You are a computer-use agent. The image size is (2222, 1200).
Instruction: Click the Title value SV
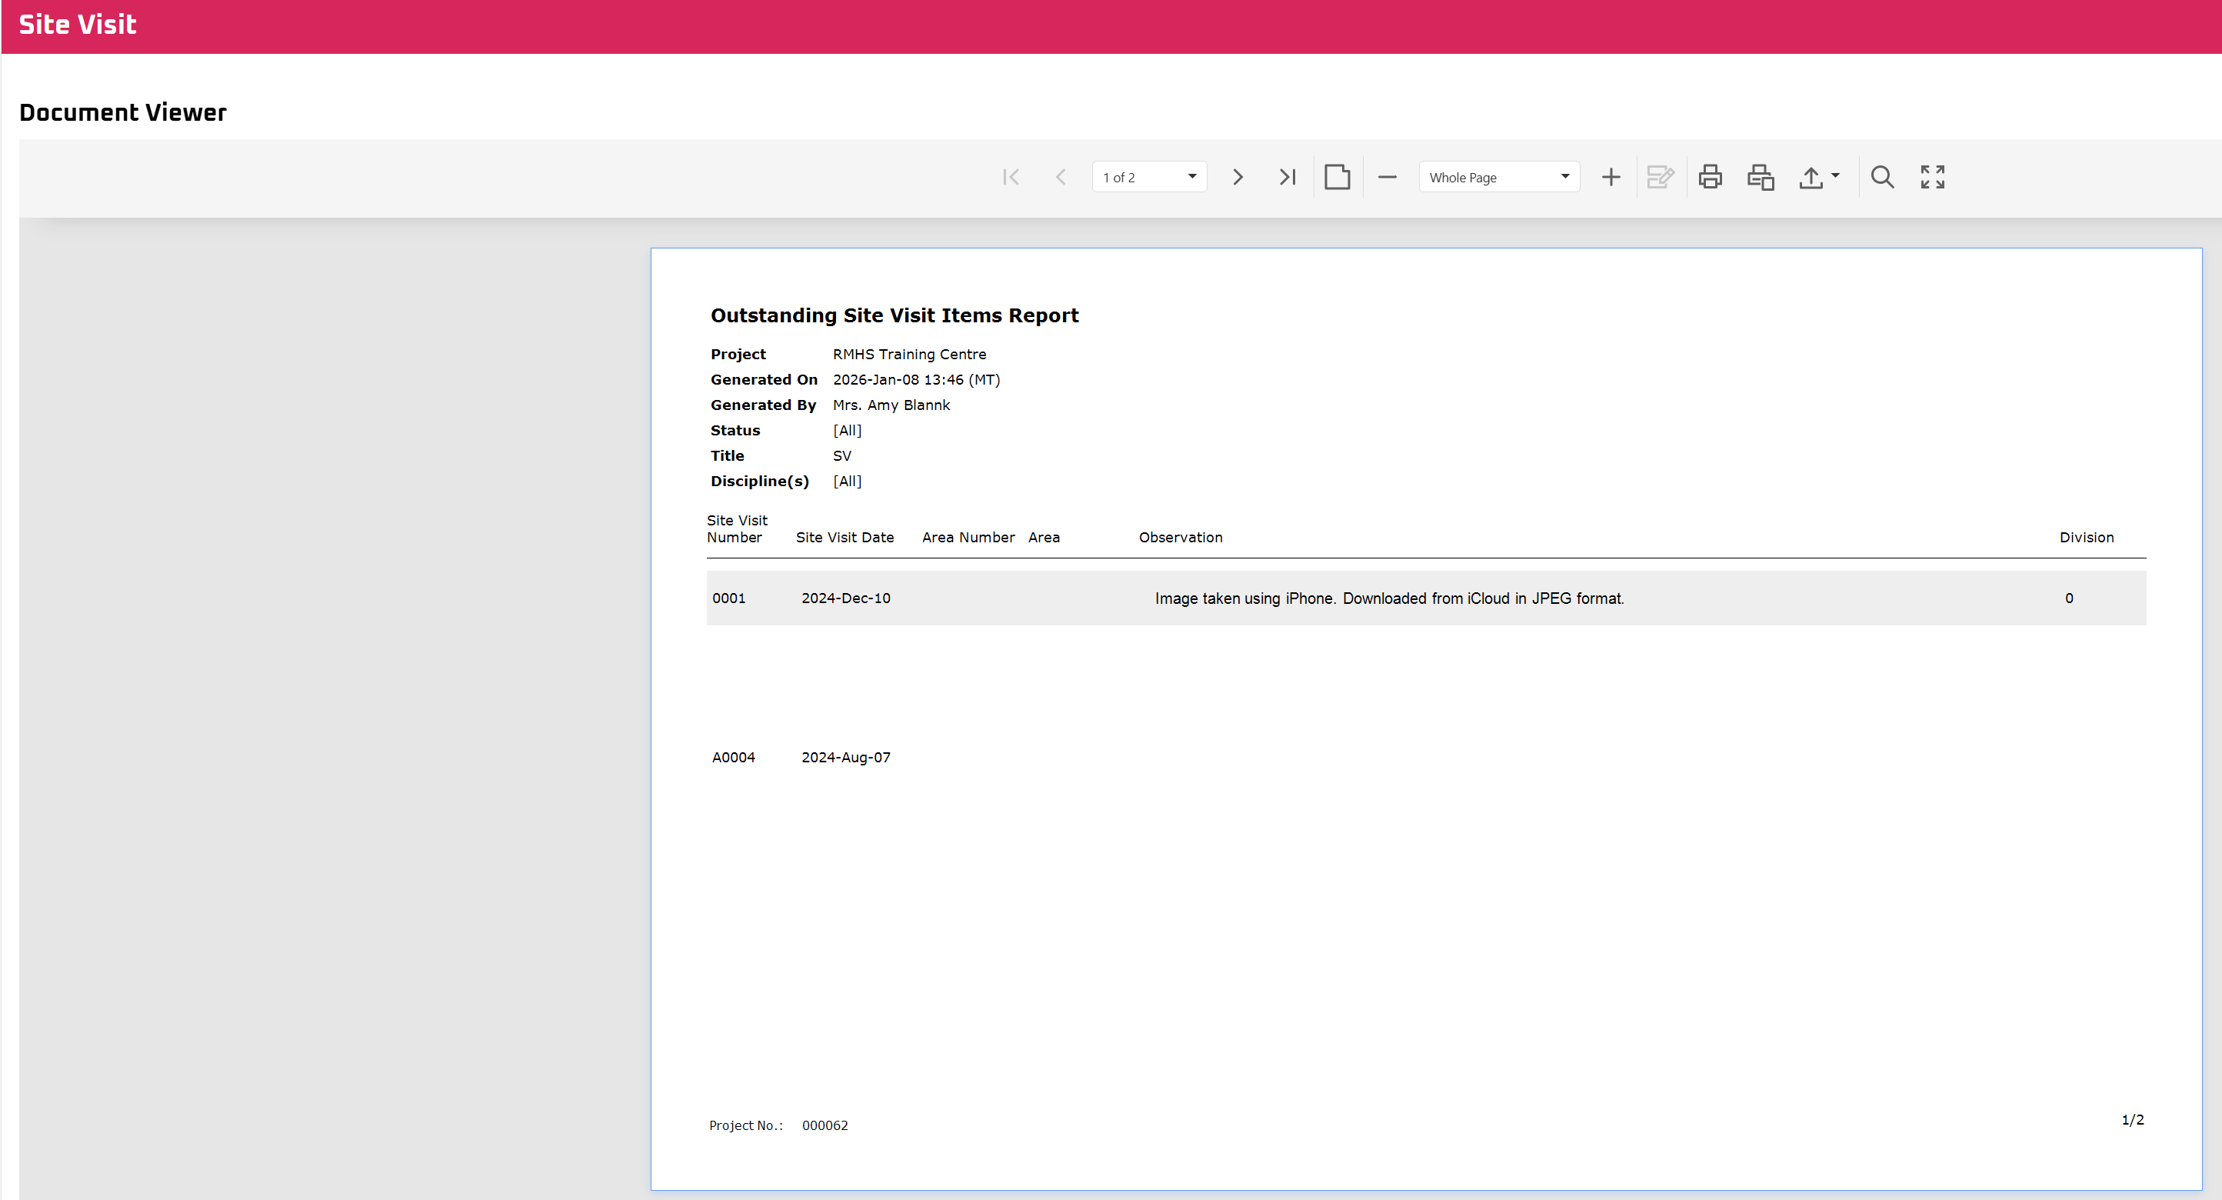pyautogui.click(x=842, y=455)
